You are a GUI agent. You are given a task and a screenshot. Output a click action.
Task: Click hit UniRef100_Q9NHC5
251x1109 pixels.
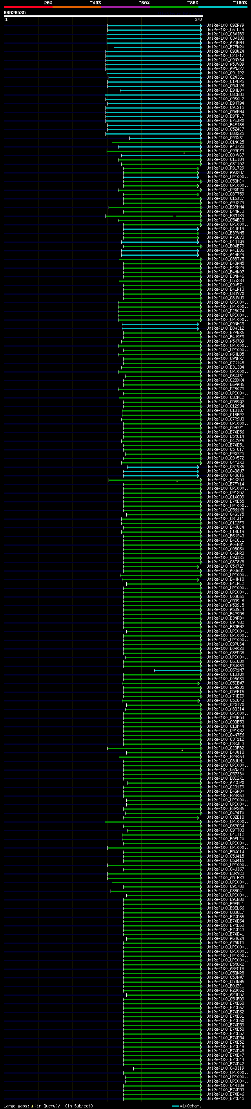[225, 324]
